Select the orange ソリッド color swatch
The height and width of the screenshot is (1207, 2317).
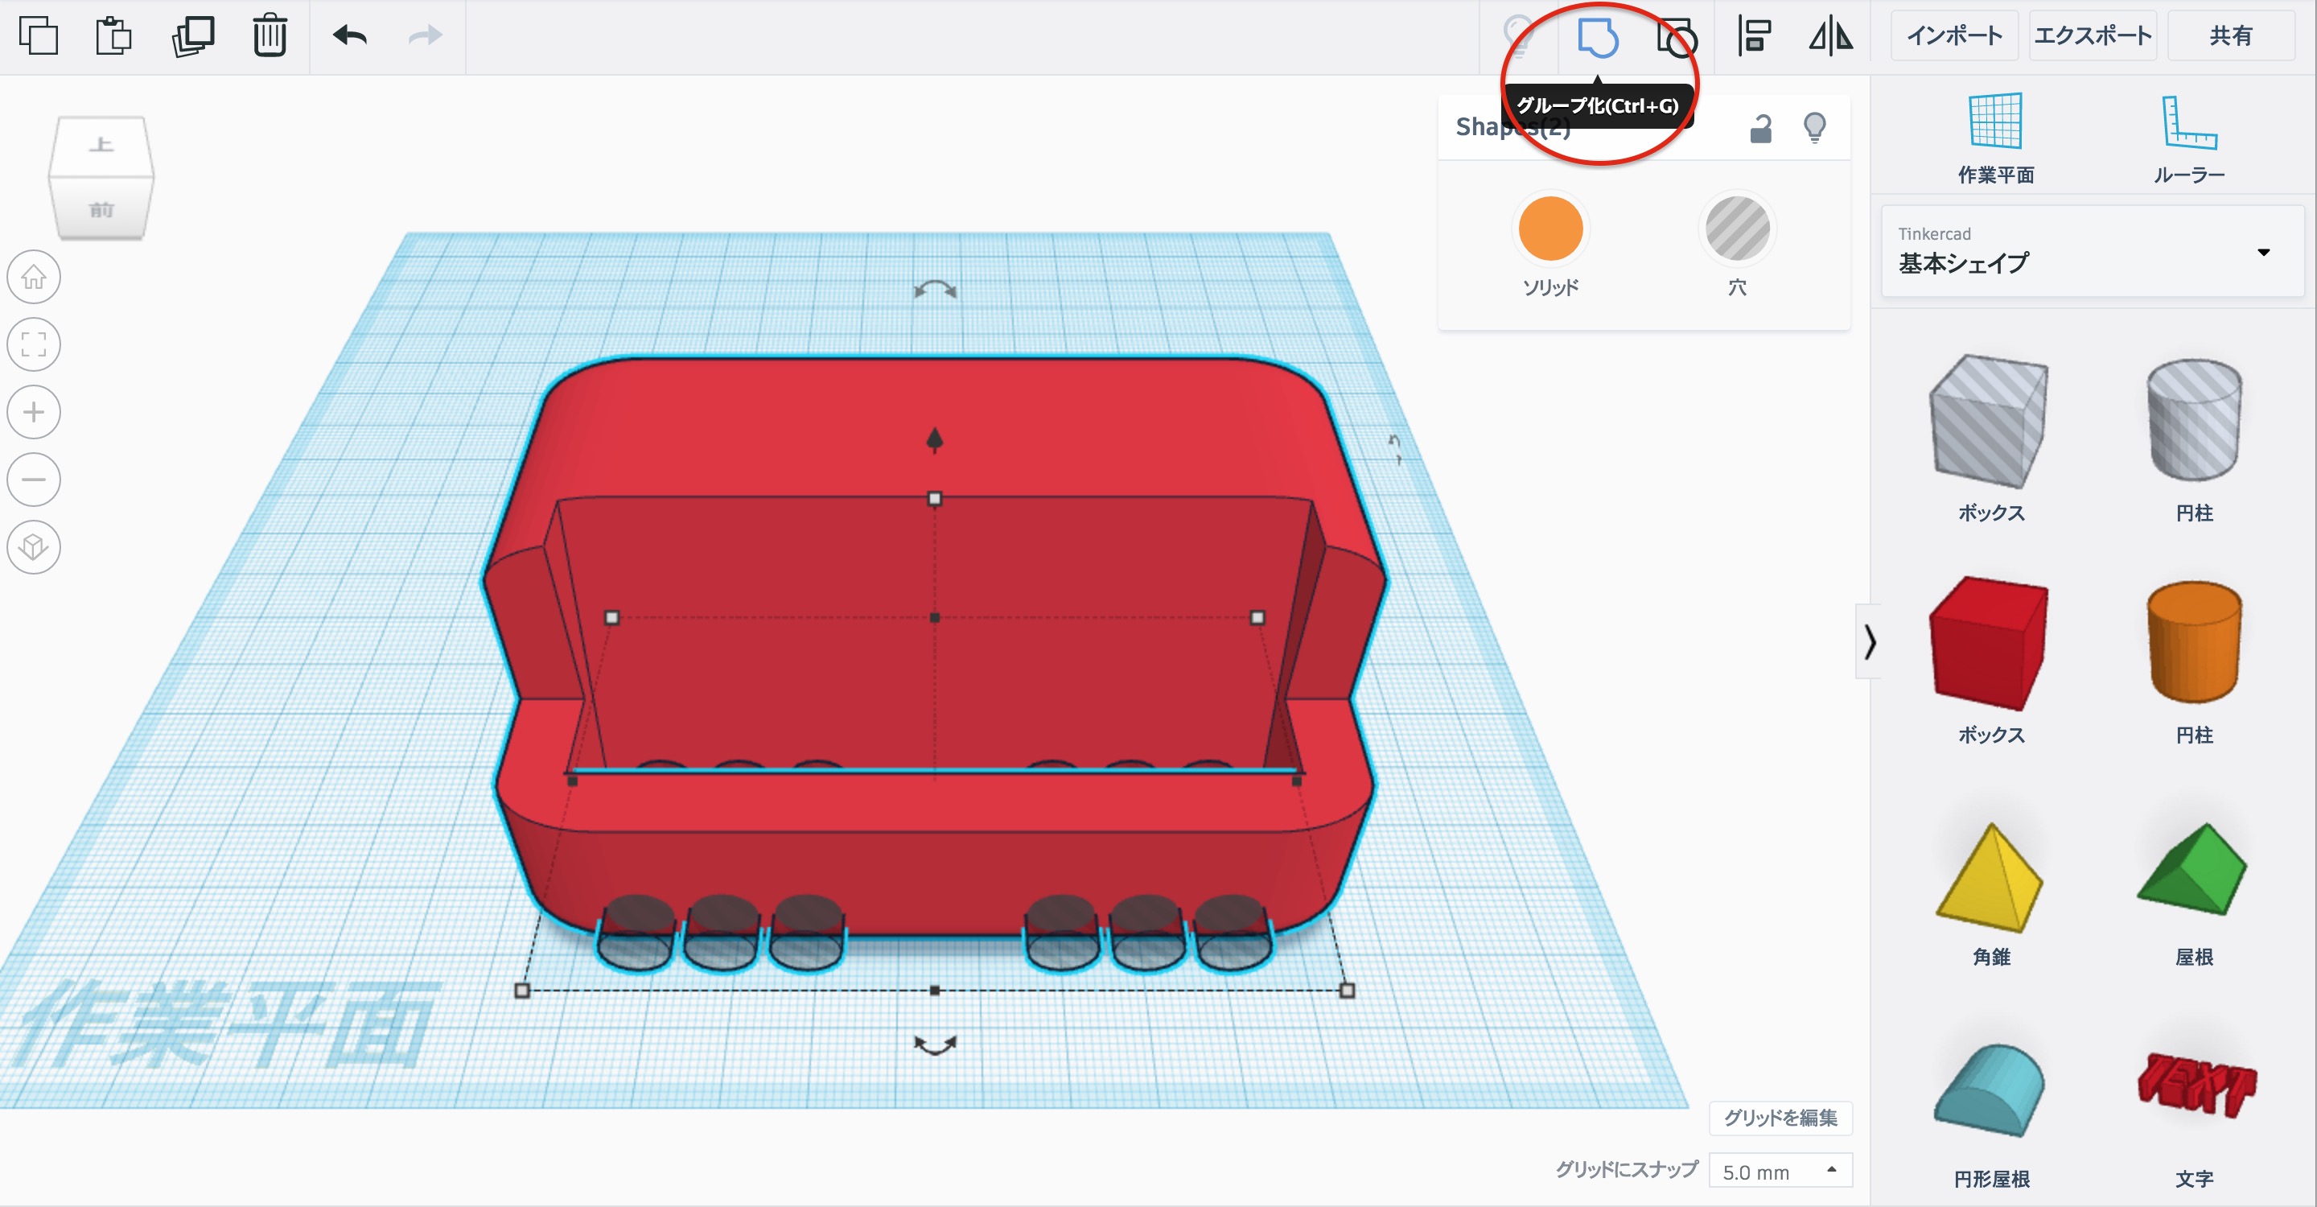point(1549,229)
